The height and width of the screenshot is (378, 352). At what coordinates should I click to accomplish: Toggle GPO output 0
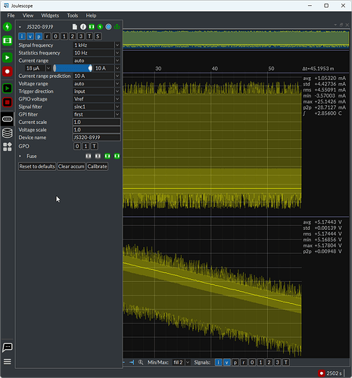pos(77,146)
